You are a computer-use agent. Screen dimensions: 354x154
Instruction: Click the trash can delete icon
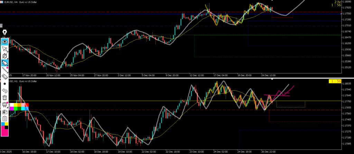pyautogui.click(x=5, y=98)
